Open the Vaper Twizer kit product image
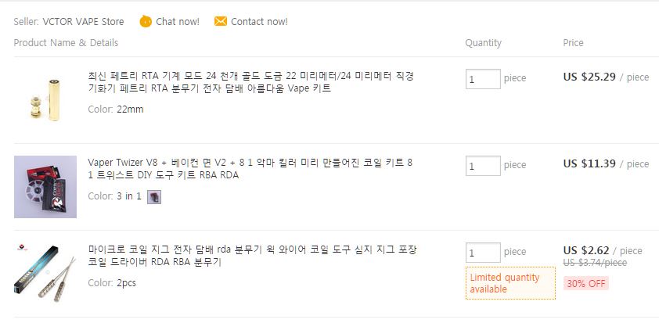Viewport: 659px width, 323px height. [x=45, y=187]
